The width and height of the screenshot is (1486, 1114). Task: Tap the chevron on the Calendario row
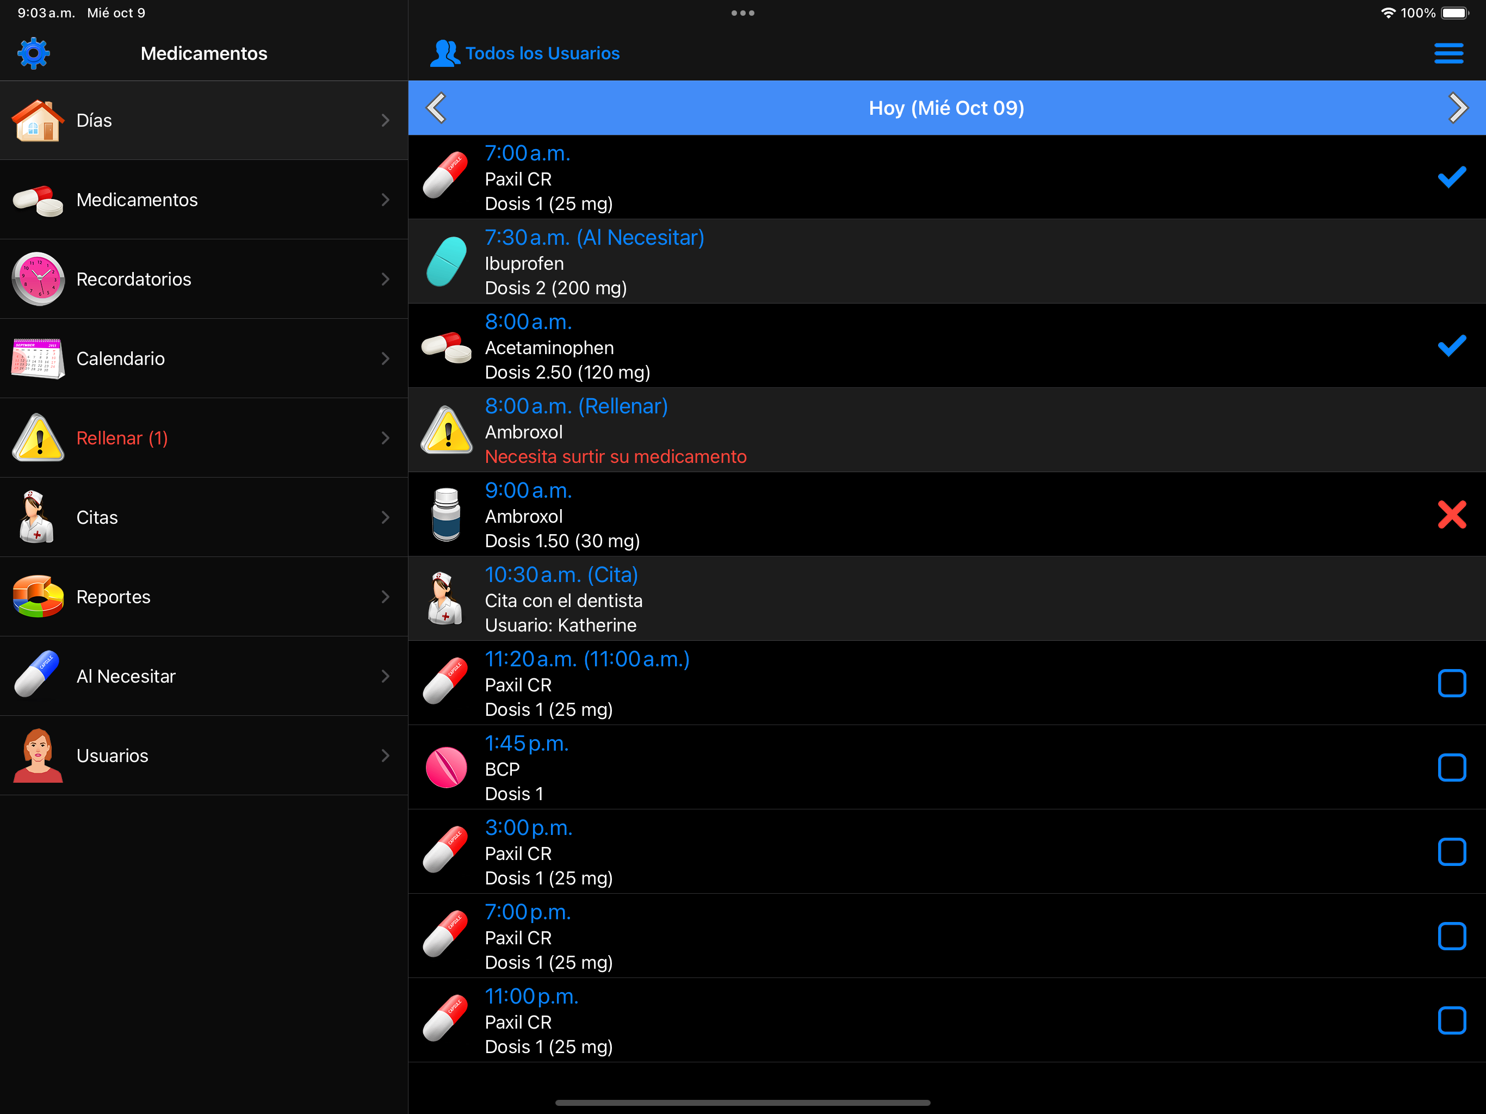pos(385,358)
